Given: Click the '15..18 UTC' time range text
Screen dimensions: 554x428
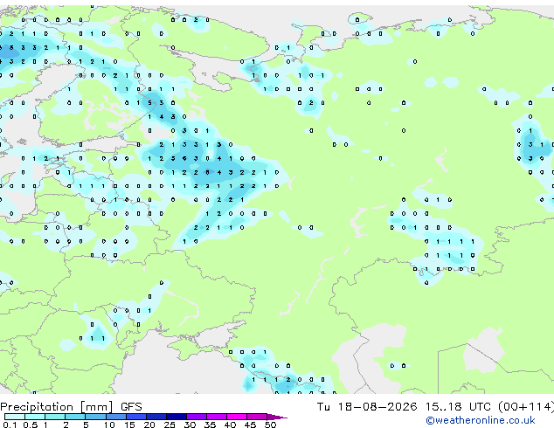Looking at the screenshot, I should click(458, 407).
